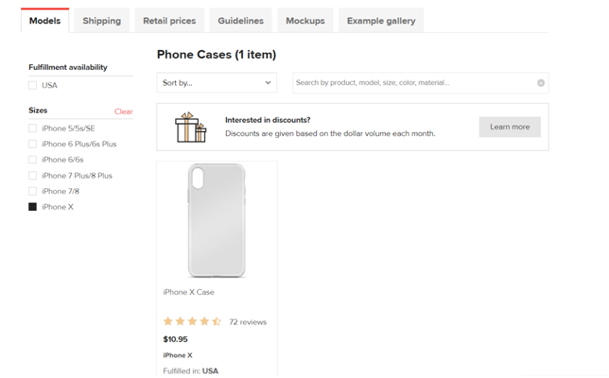
Task: Open the Retail prices tab
Action: pyautogui.click(x=169, y=21)
